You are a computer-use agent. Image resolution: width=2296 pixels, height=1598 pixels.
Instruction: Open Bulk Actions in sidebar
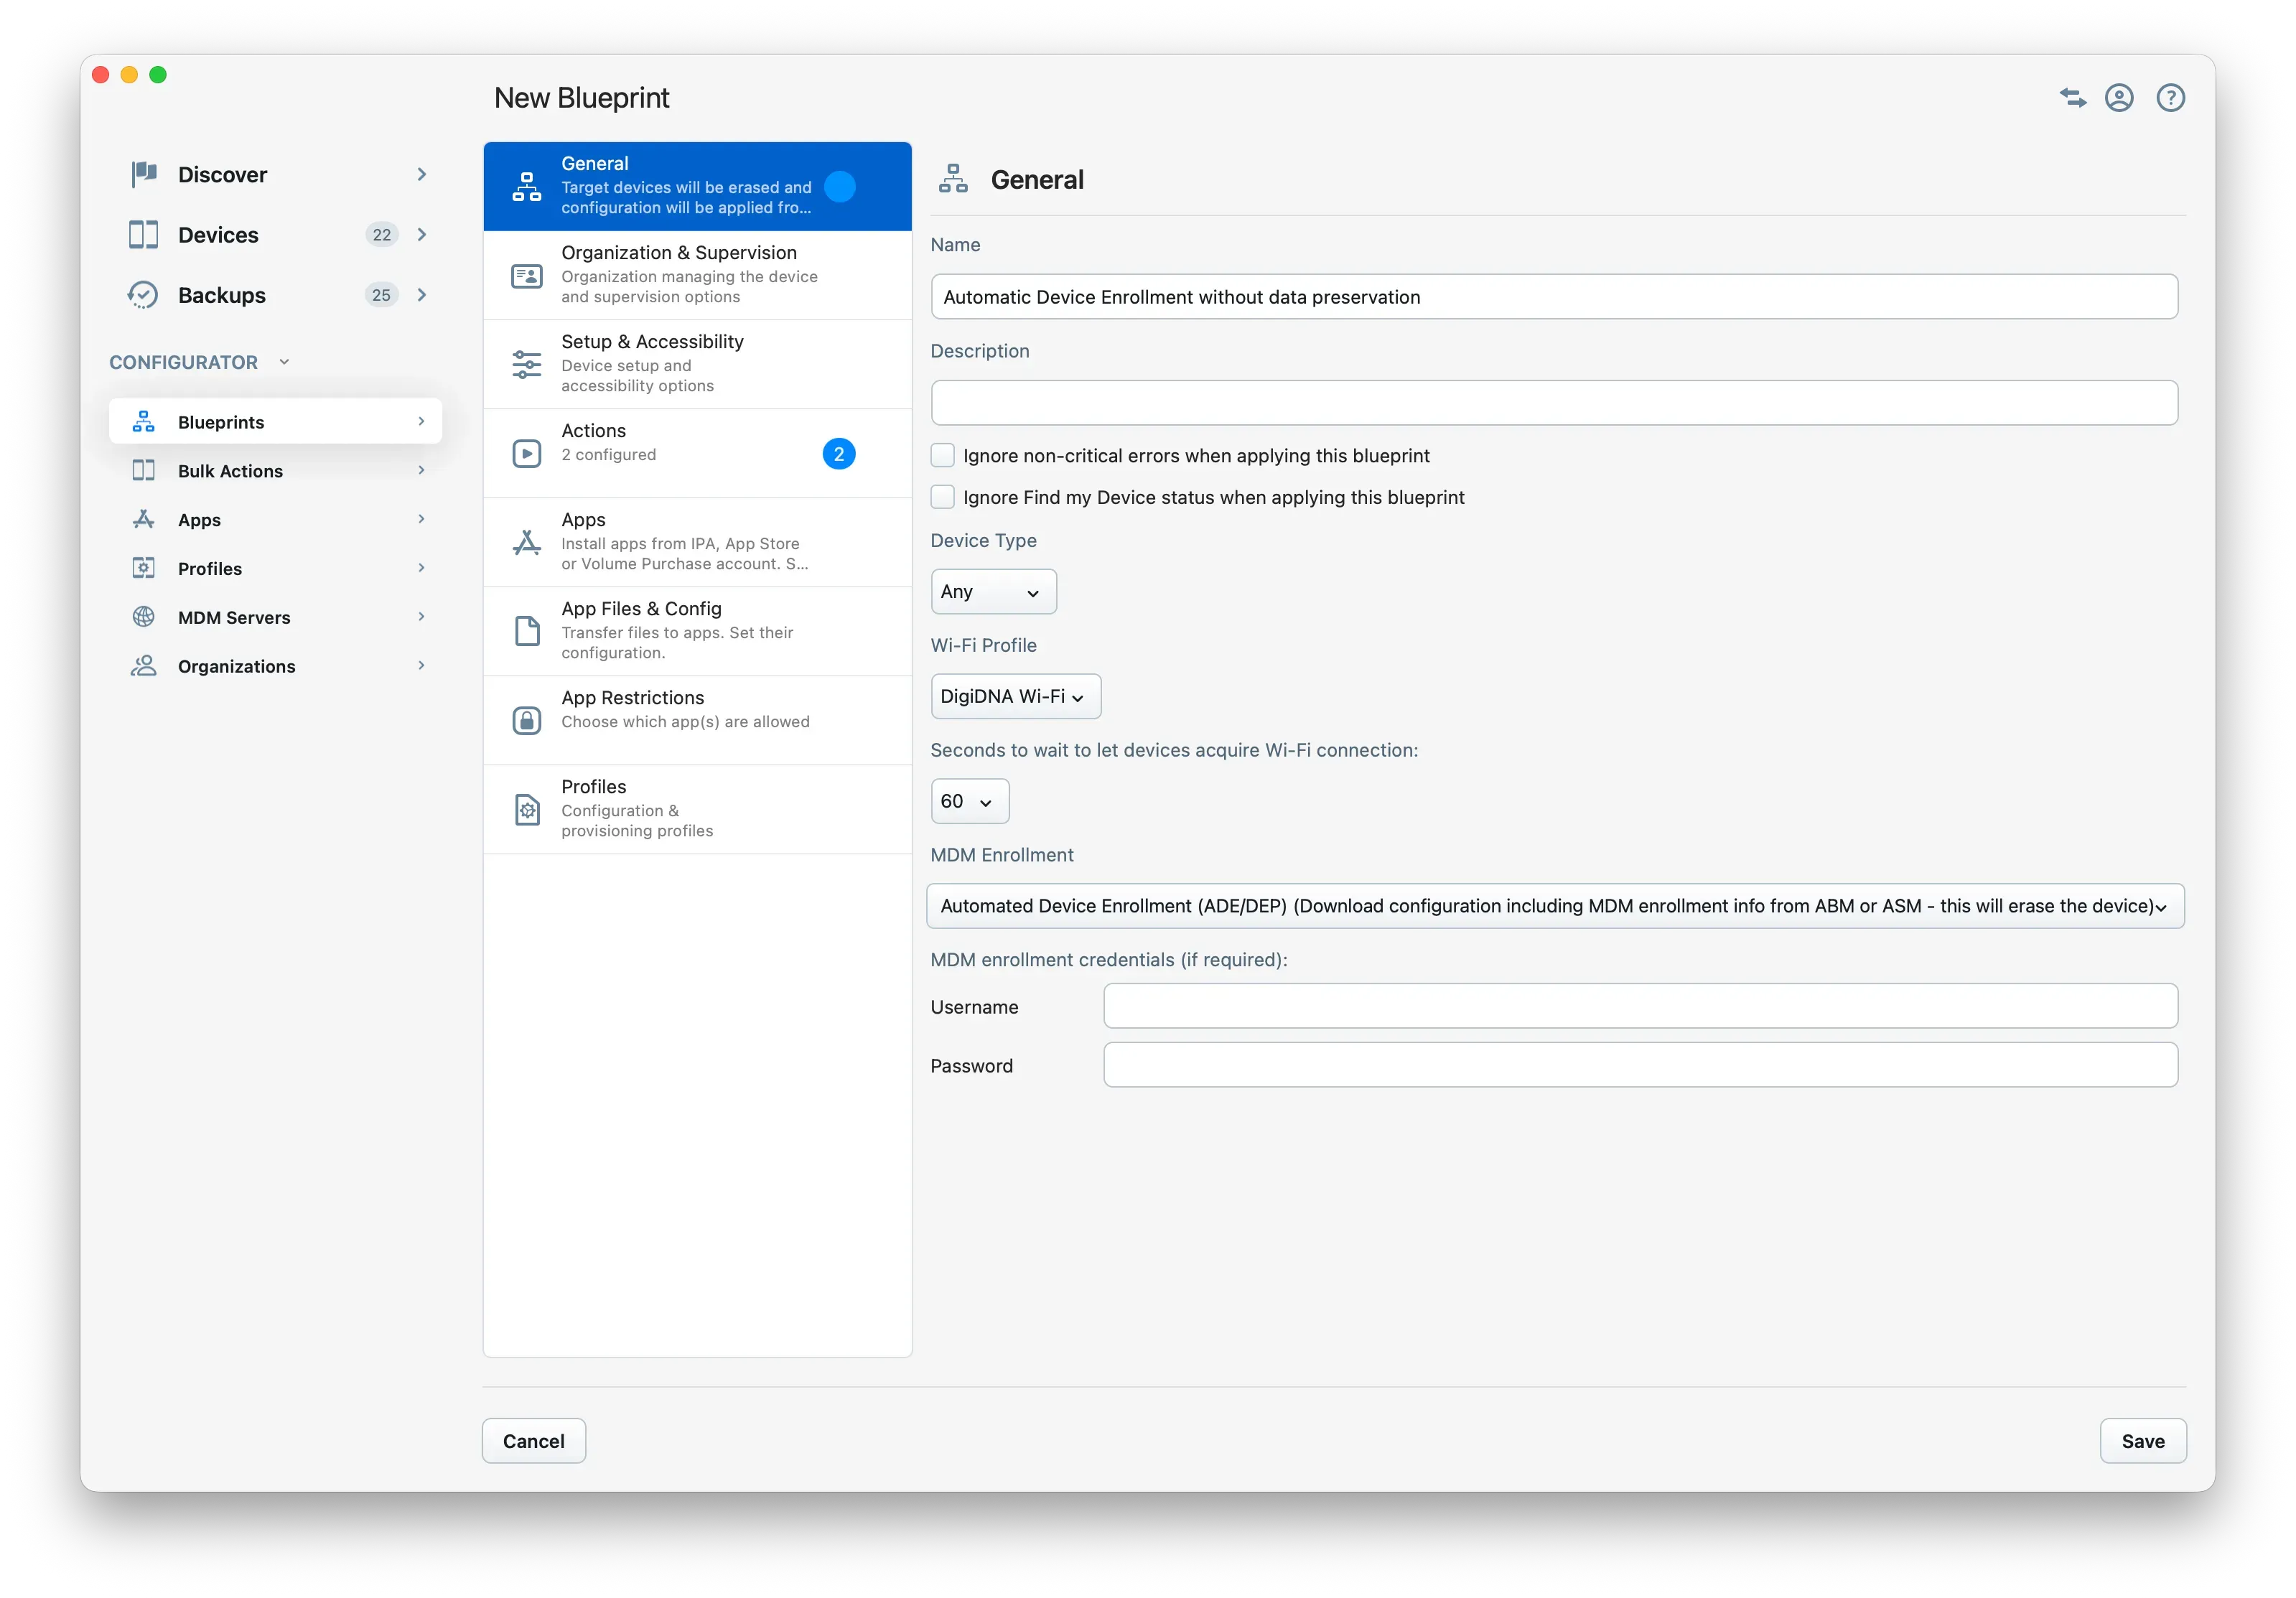tap(275, 471)
